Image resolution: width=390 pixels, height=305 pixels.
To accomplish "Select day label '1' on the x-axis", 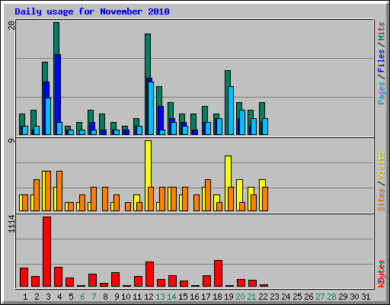I will coord(25,297).
